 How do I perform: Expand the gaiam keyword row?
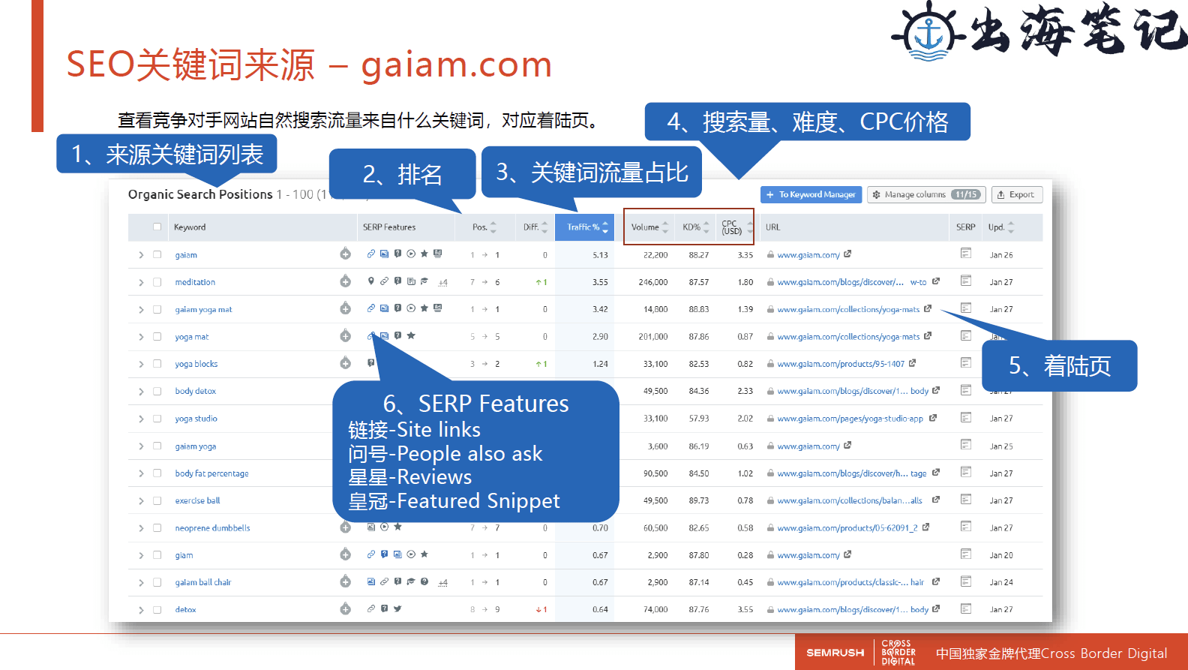tap(140, 255)
